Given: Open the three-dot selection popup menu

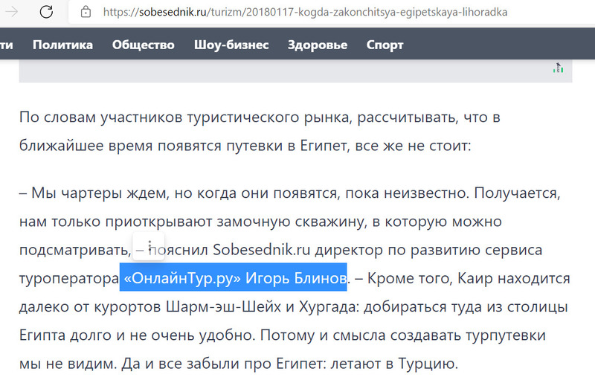Looking at the screenshot, I should point(150,246).
